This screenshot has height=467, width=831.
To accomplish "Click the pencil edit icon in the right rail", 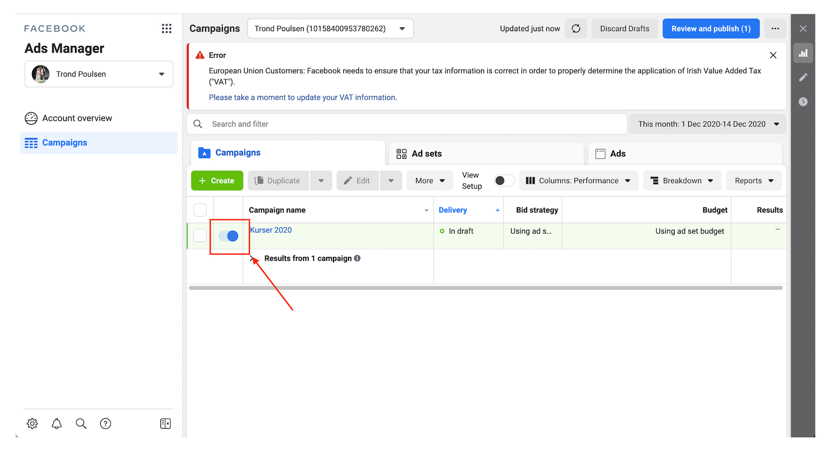I will tap(803, 77).
